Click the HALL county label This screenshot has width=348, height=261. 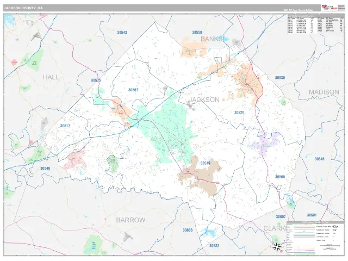pos(51,77)
